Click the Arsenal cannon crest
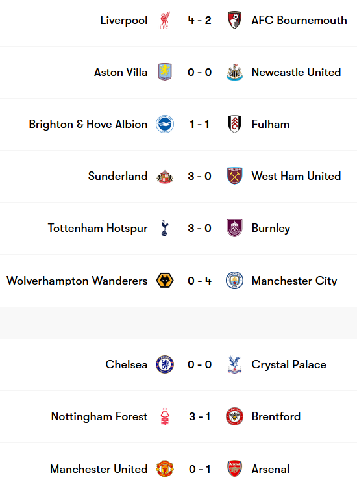The height and width of the screenshot is (495, 357). click(x=234, y=469)
